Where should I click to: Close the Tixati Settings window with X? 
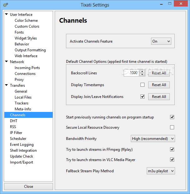point(181,4)
